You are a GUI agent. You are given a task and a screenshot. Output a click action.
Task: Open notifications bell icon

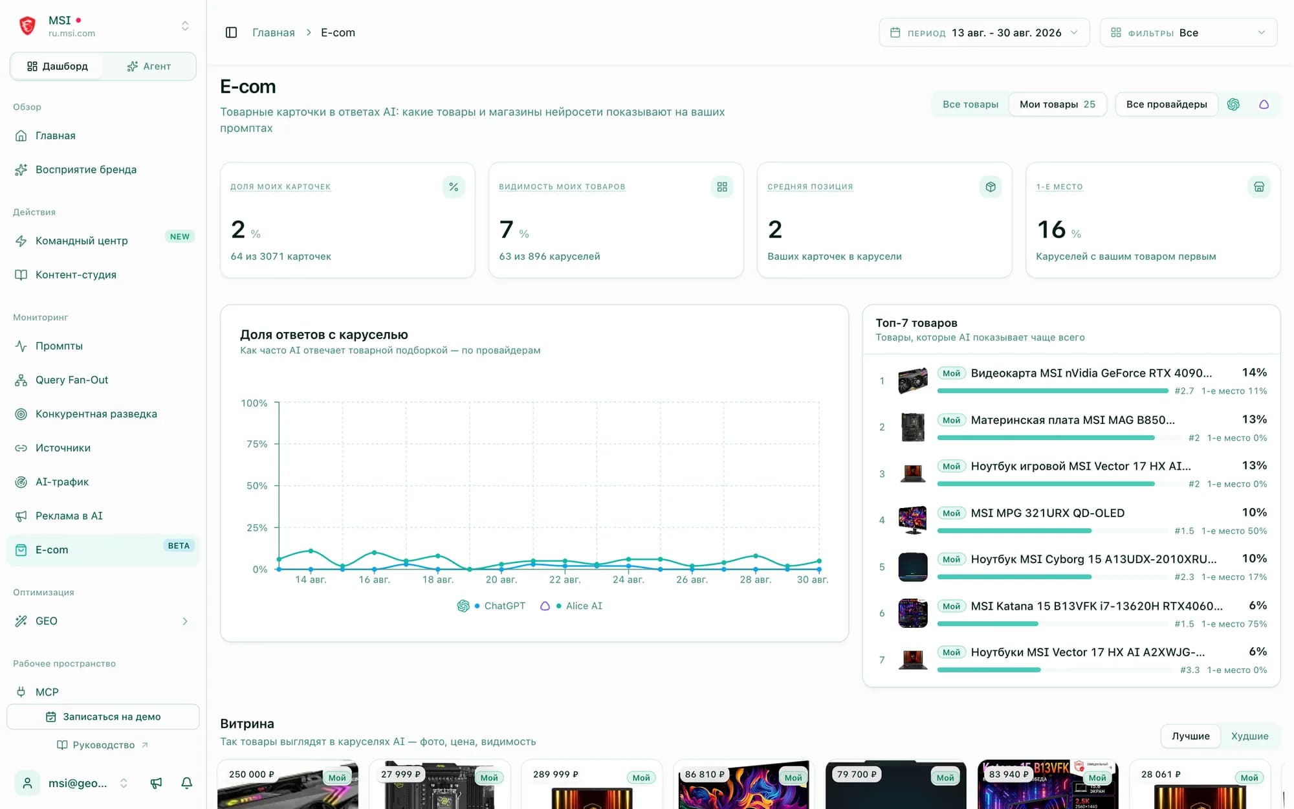tap(187, 783)
